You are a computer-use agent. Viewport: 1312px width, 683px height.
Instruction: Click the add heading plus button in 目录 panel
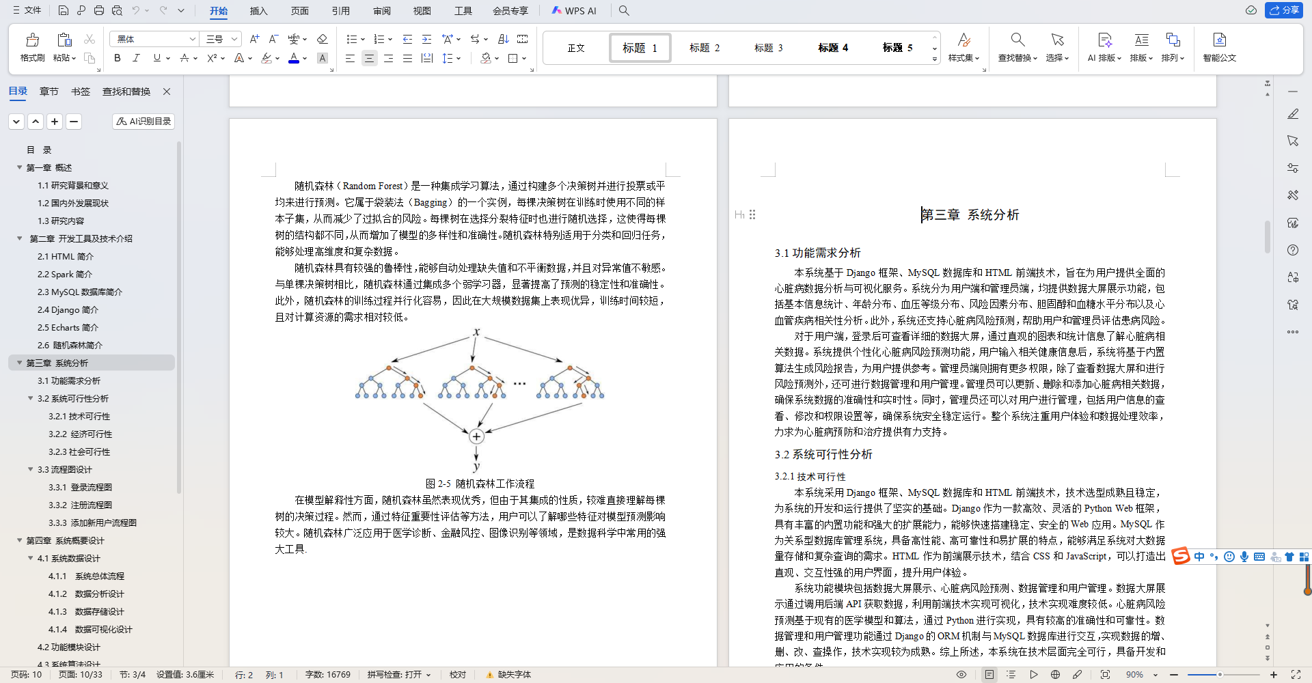(55, 122)
